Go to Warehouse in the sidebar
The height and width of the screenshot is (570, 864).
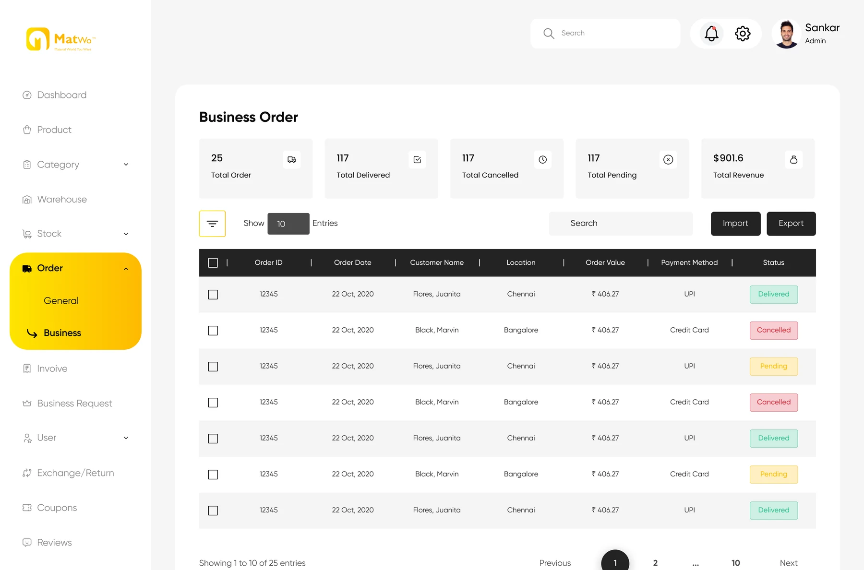point(54,200)
